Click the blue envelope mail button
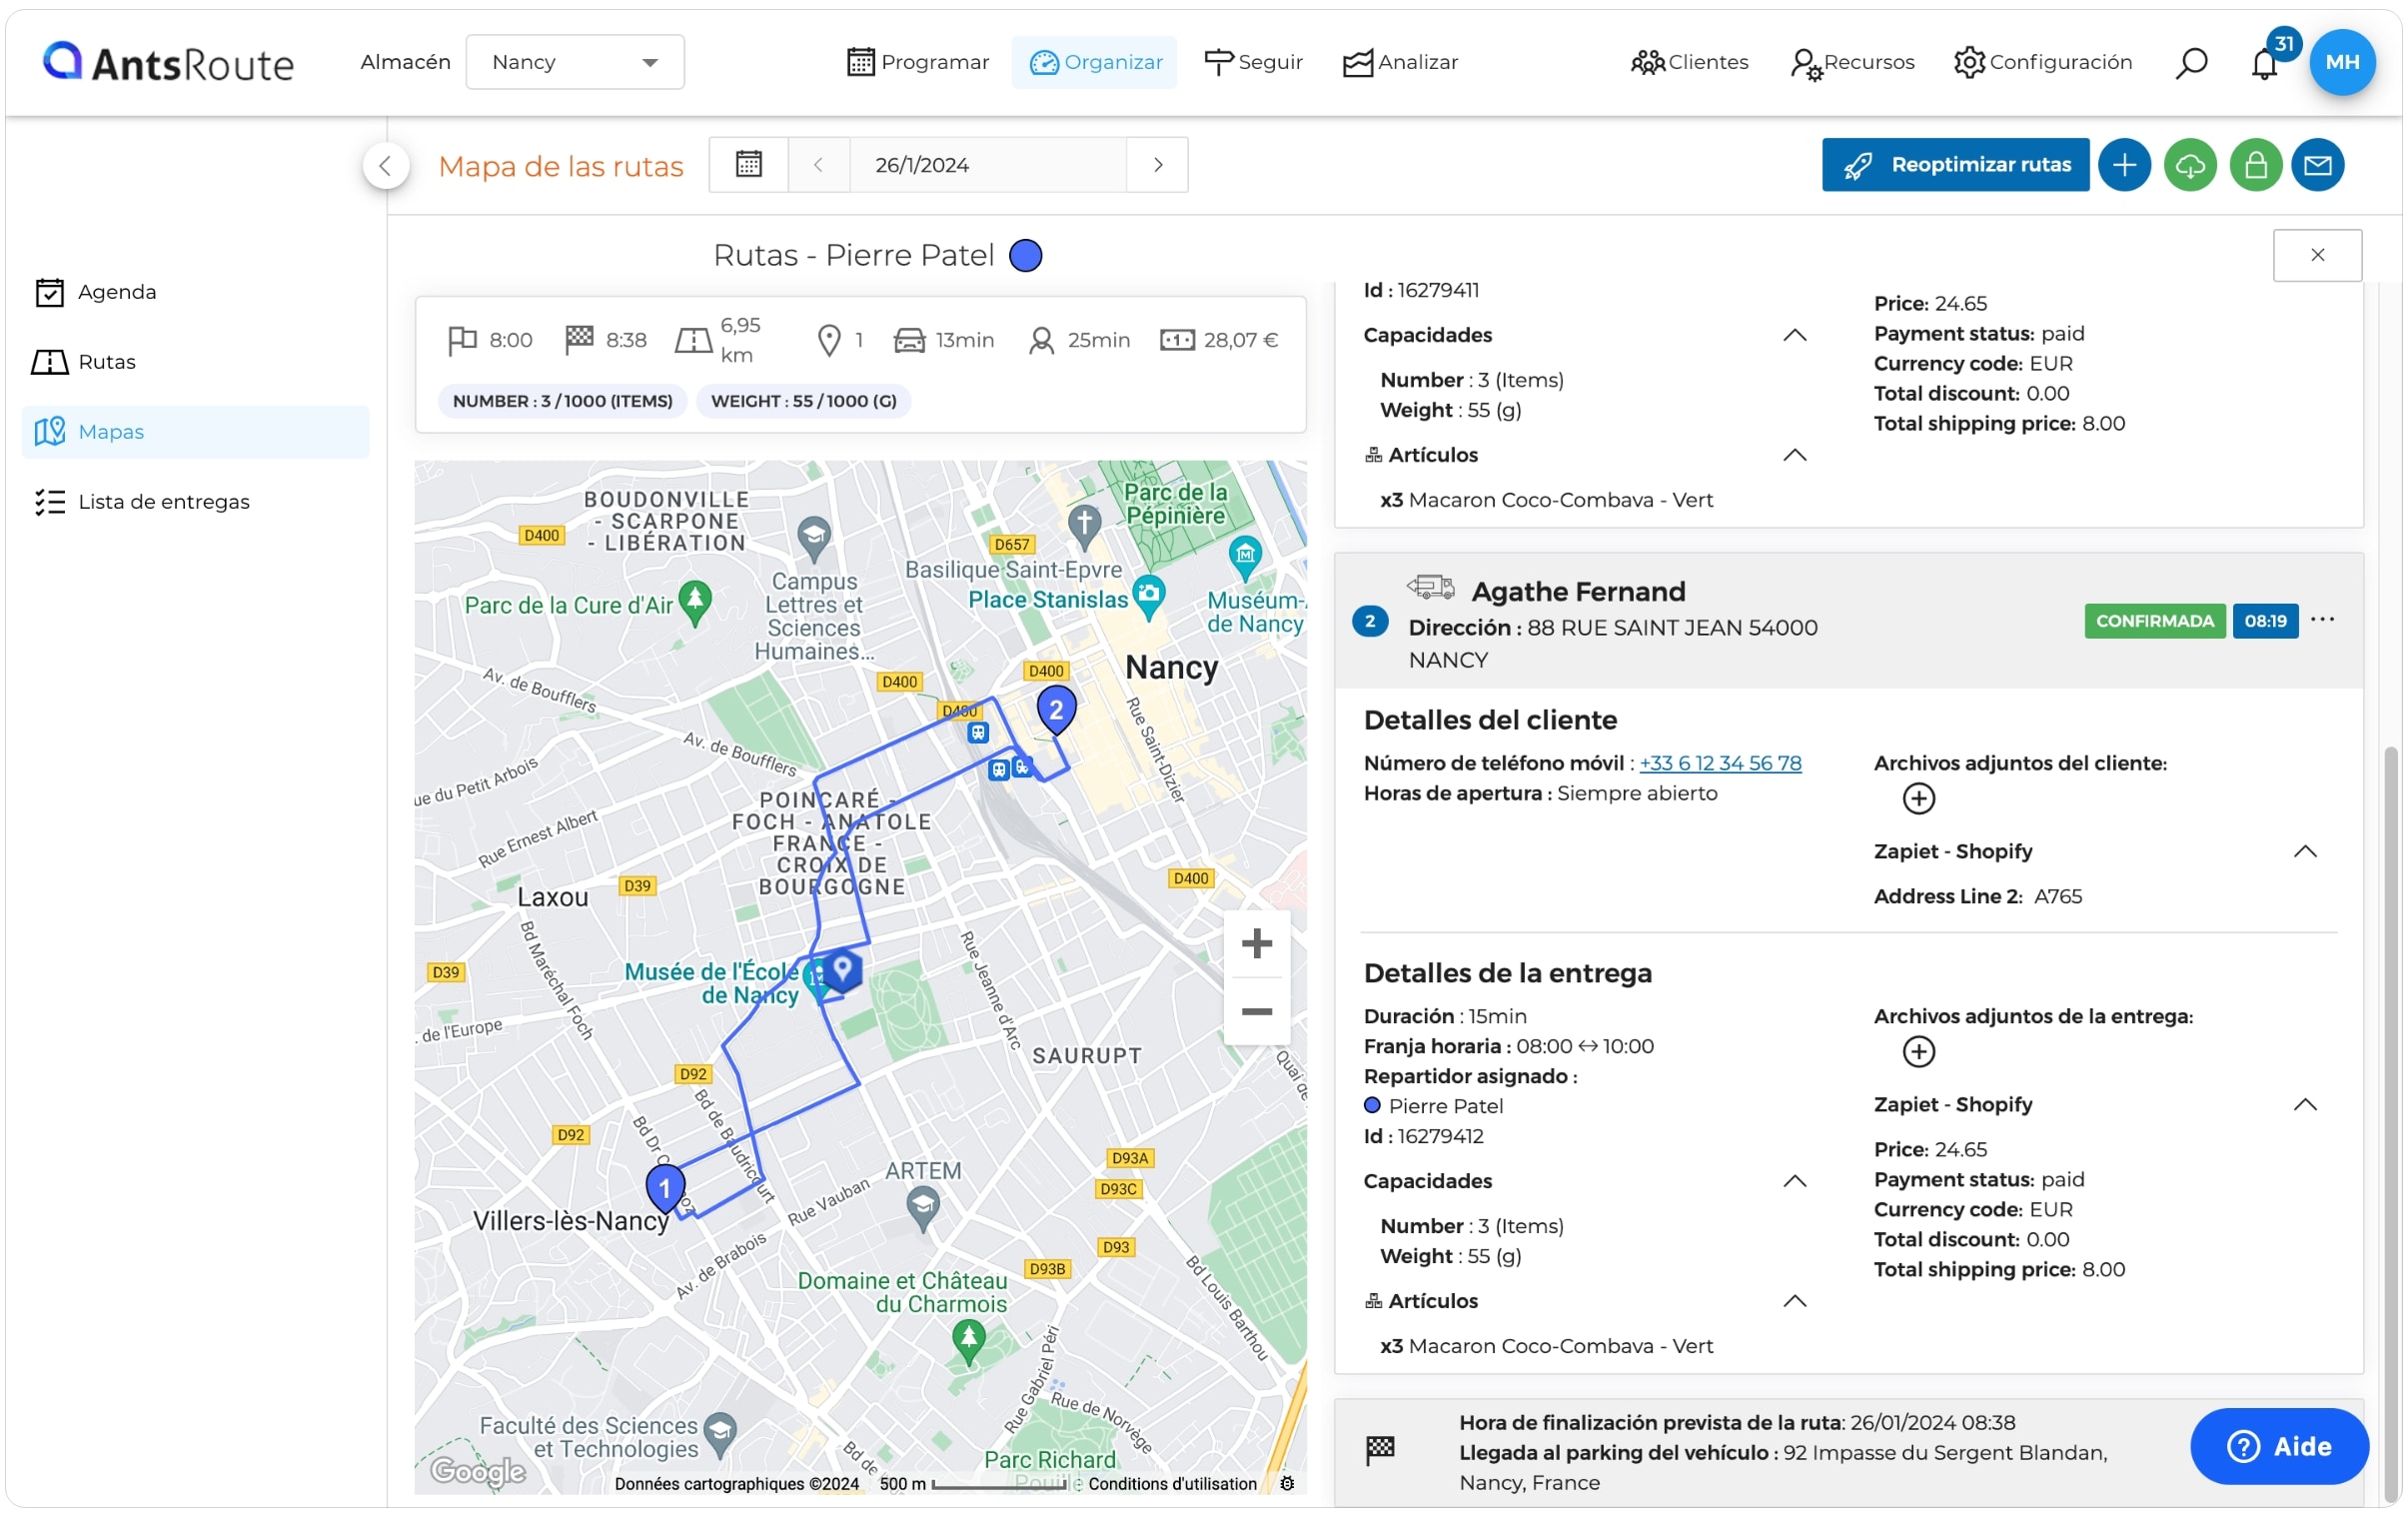Image resolution: width=2408 pixels, height=1516 pixels. coord(2318,165)
